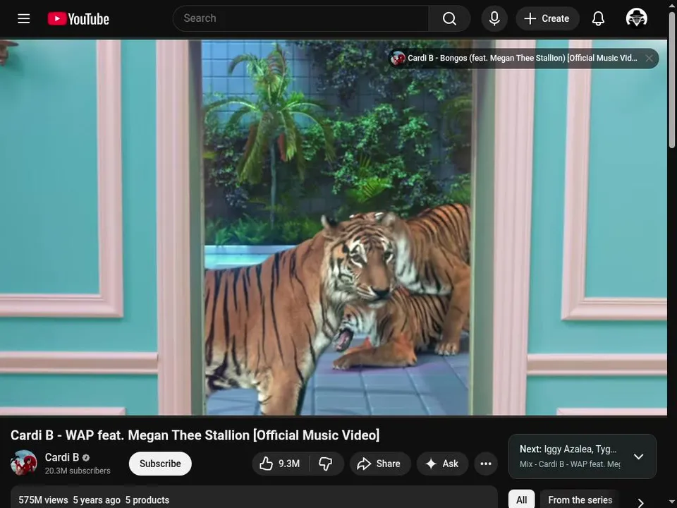Dislike this video
This screenshot has width=677, height=508.
click(326, 464)
